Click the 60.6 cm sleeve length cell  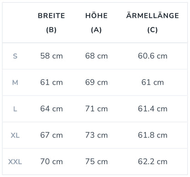pos(153,56)
